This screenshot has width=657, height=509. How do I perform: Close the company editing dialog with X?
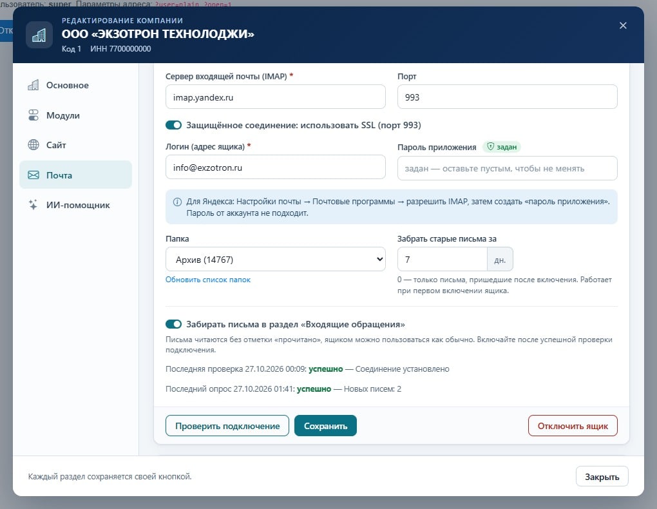(623, 26)
